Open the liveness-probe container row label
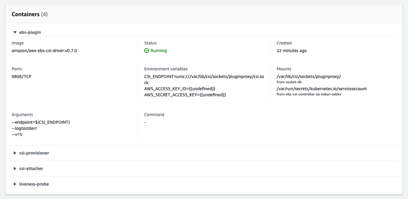Image resolution: width=408 pixels, height=199 pixels. pyautogui.click(x=34, y=184)
